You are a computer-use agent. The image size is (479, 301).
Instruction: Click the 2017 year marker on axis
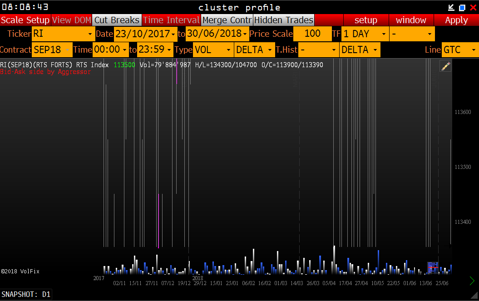[x=99, y=278]
